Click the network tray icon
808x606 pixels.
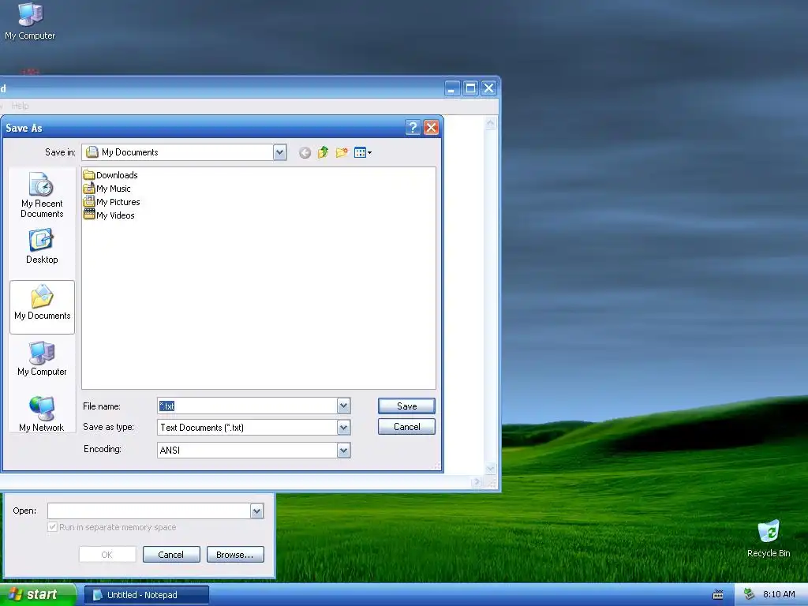[750, 595]
